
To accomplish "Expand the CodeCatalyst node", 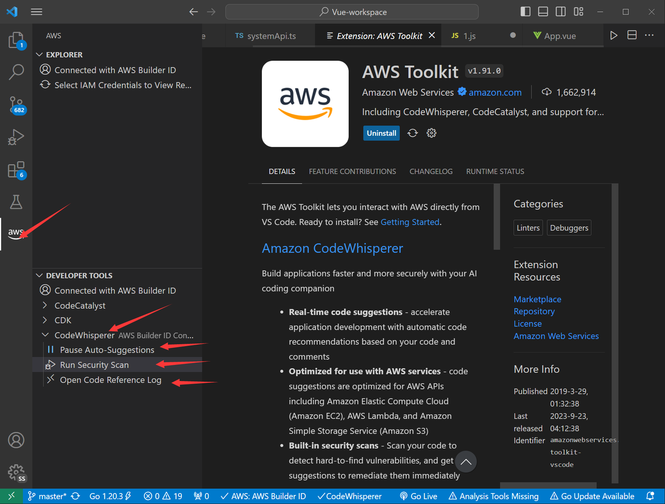I will point(45,305).
